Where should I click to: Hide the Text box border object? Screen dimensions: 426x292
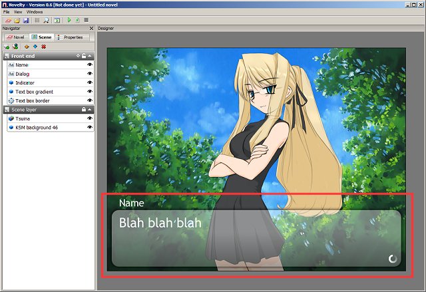click(x=89, y=100)
